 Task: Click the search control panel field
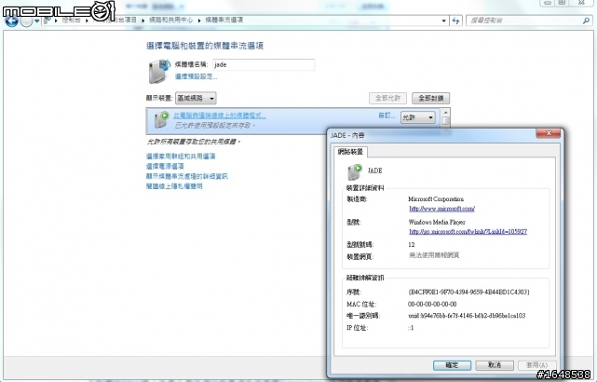pos(523,20)
